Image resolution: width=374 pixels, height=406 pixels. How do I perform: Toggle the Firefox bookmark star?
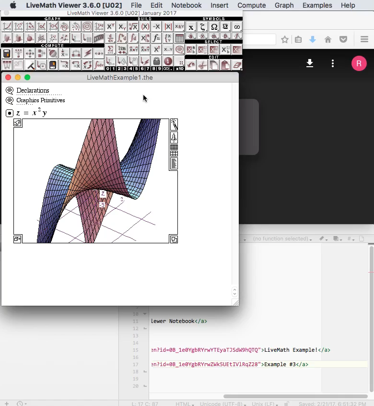point(285,40)
